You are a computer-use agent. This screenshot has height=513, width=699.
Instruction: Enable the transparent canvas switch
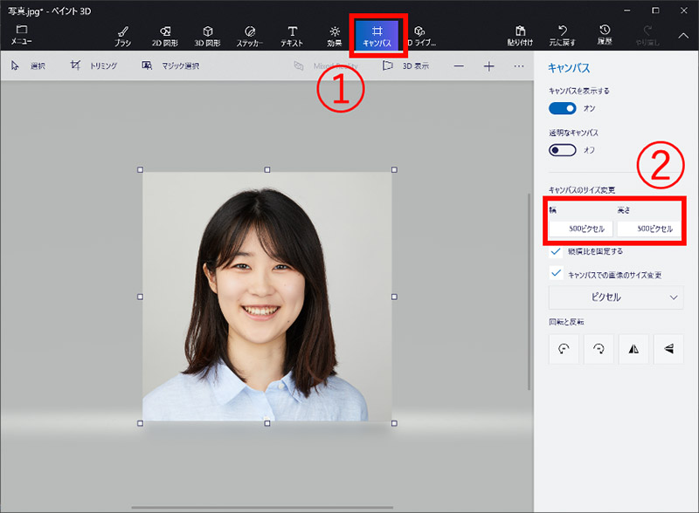point(563,150)
